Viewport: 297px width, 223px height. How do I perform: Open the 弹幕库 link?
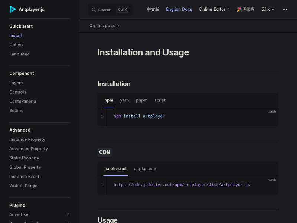(246, 9)
